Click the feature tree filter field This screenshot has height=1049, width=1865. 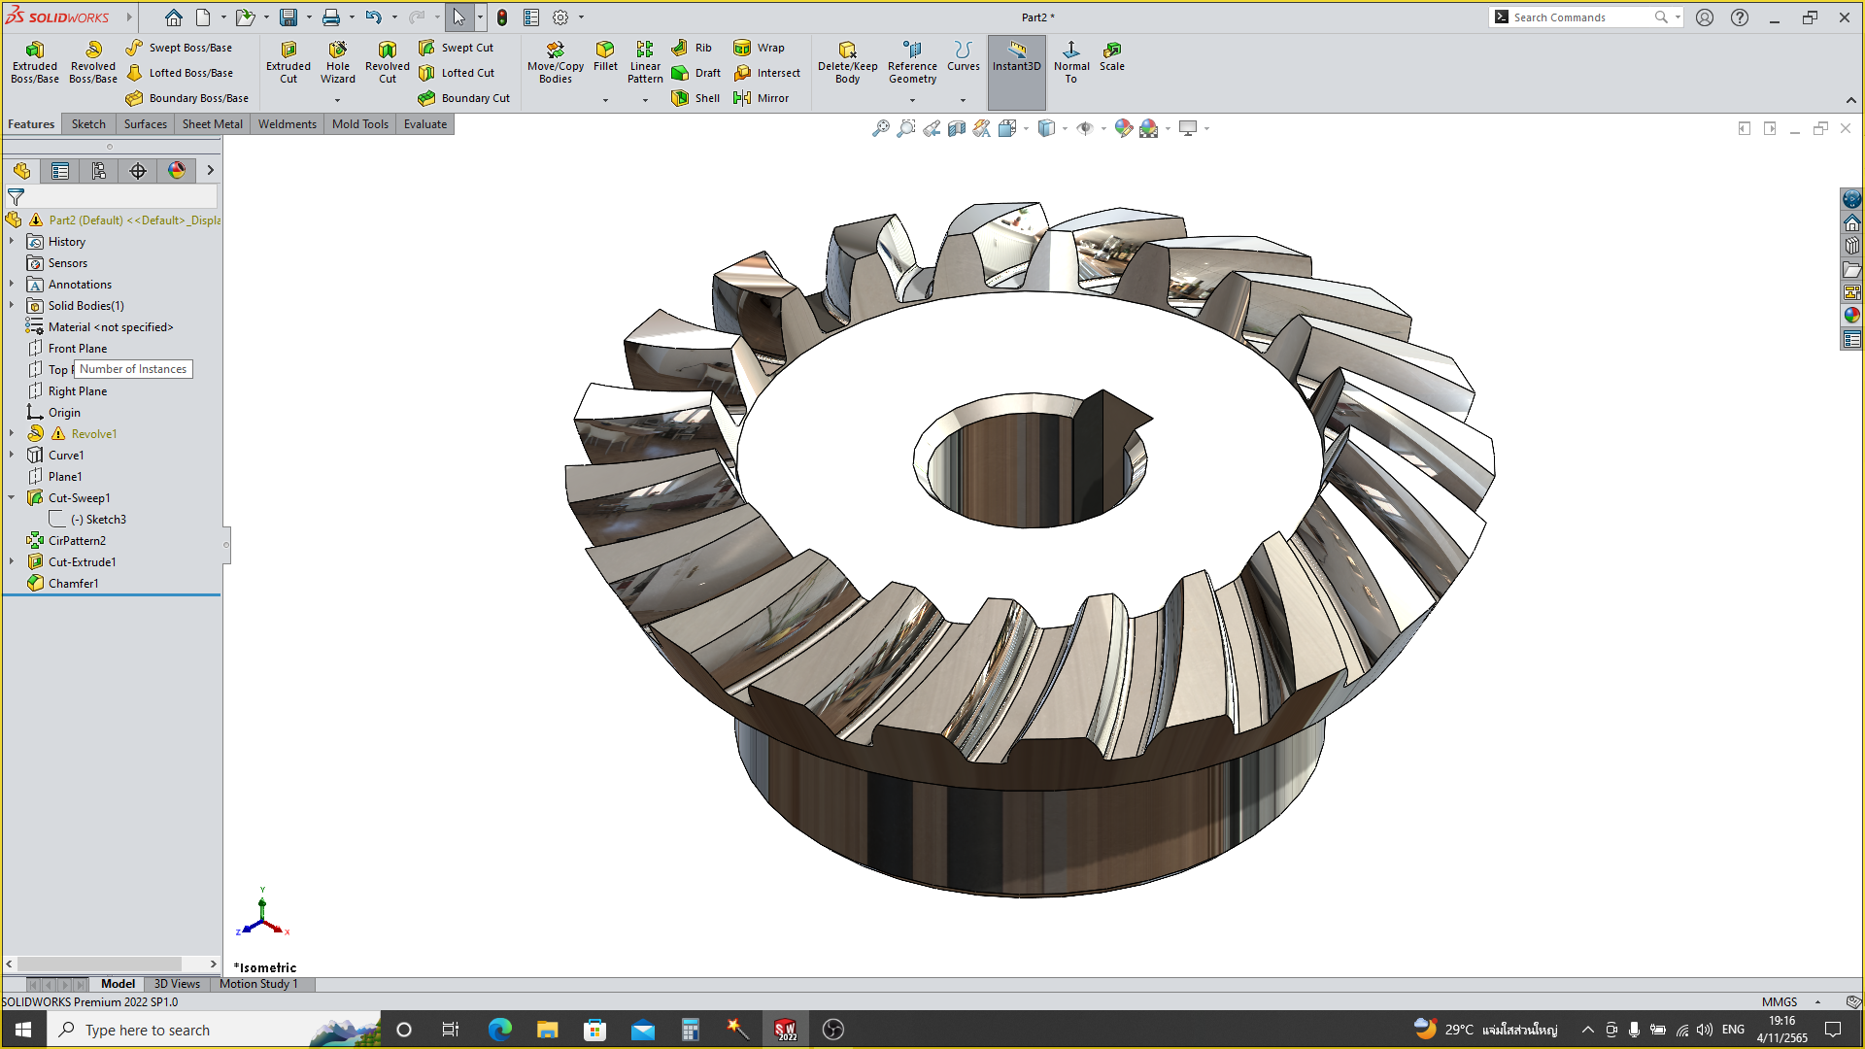tap(113, 197)
